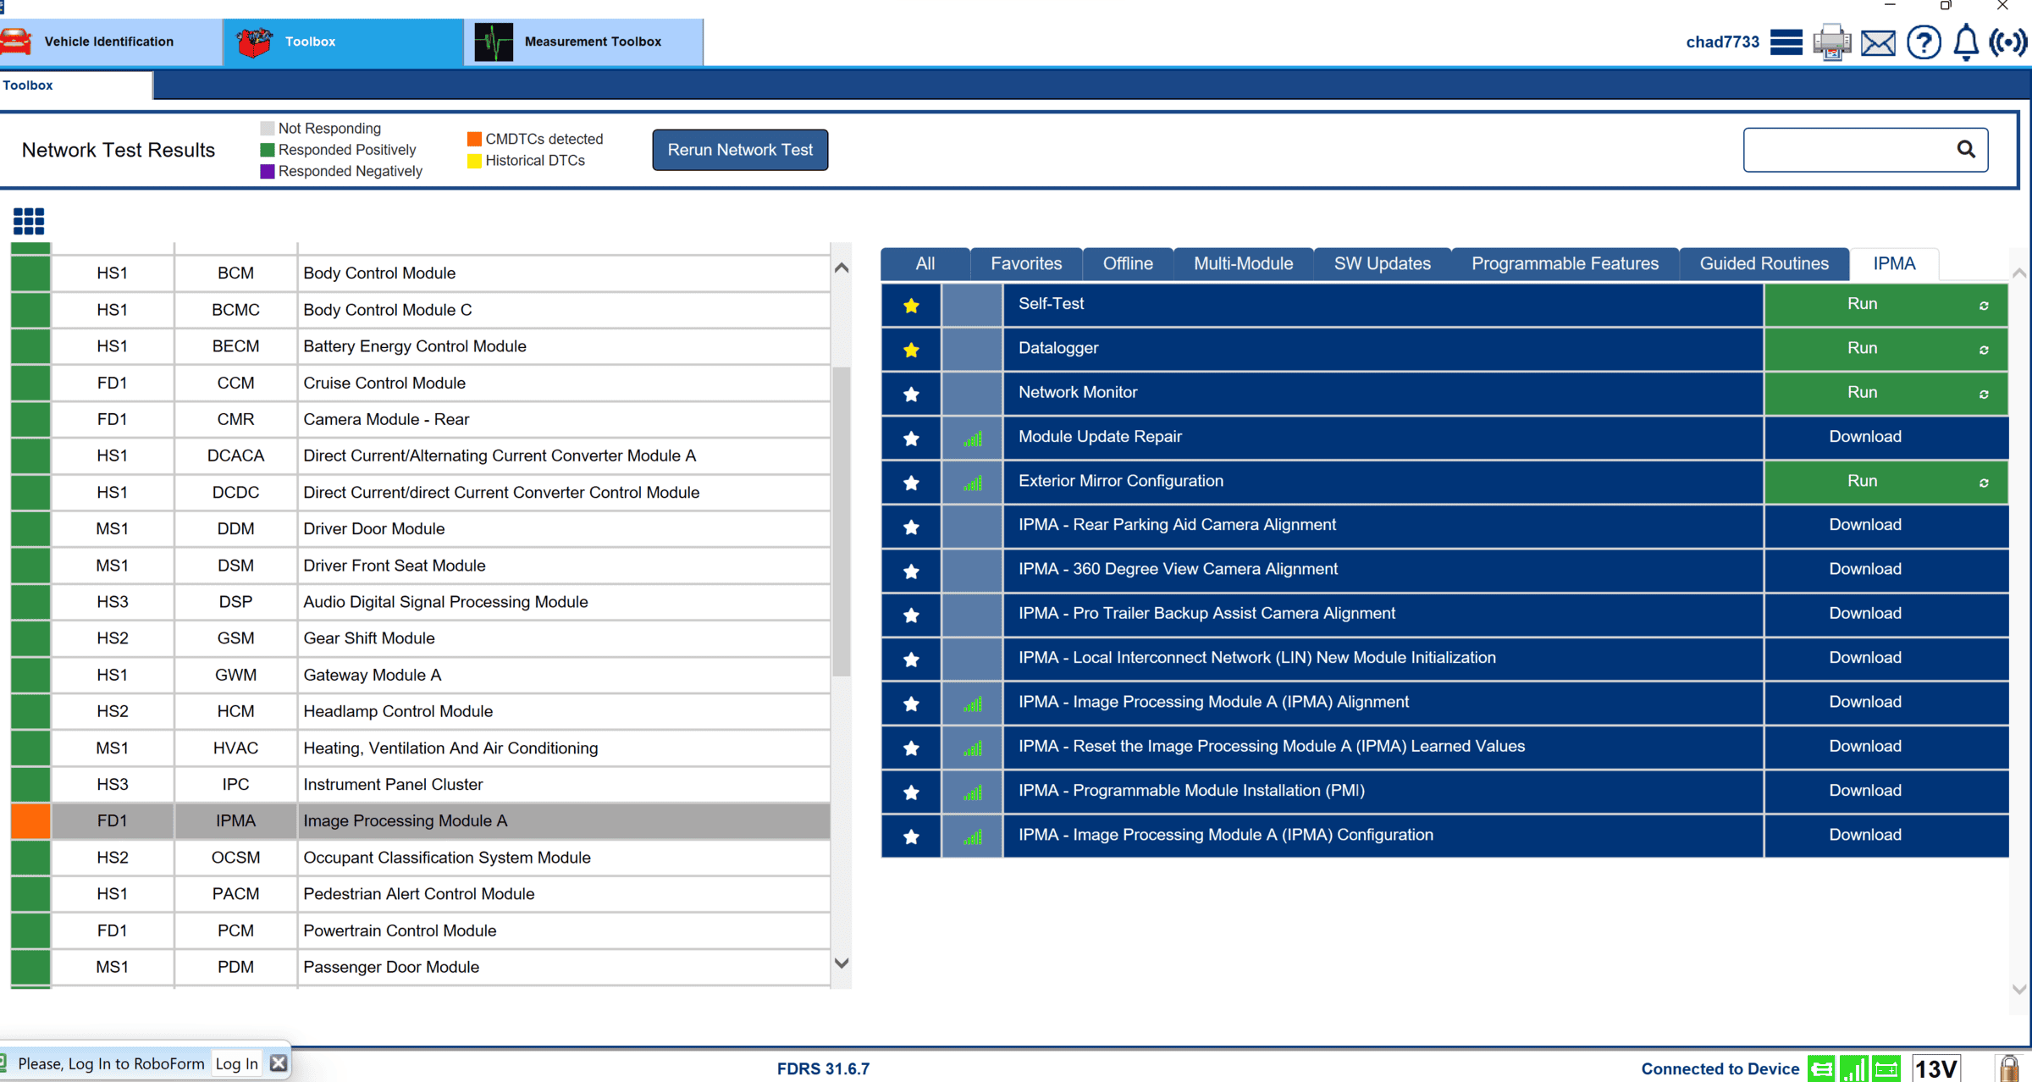The width and height of the screenshot is (2032, 1082).
Task: Favorite IPMA 360 Degree View Camera Alignment
Action: coord(911,571)
